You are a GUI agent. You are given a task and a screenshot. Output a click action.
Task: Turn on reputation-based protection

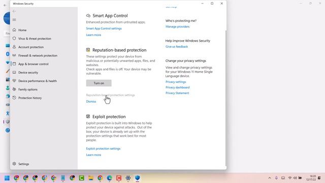point(99,83)
